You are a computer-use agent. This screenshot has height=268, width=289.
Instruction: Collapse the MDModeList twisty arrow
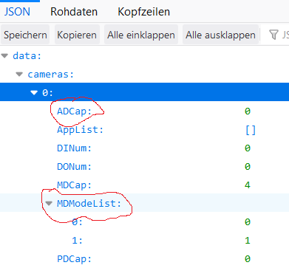[49, 203]
